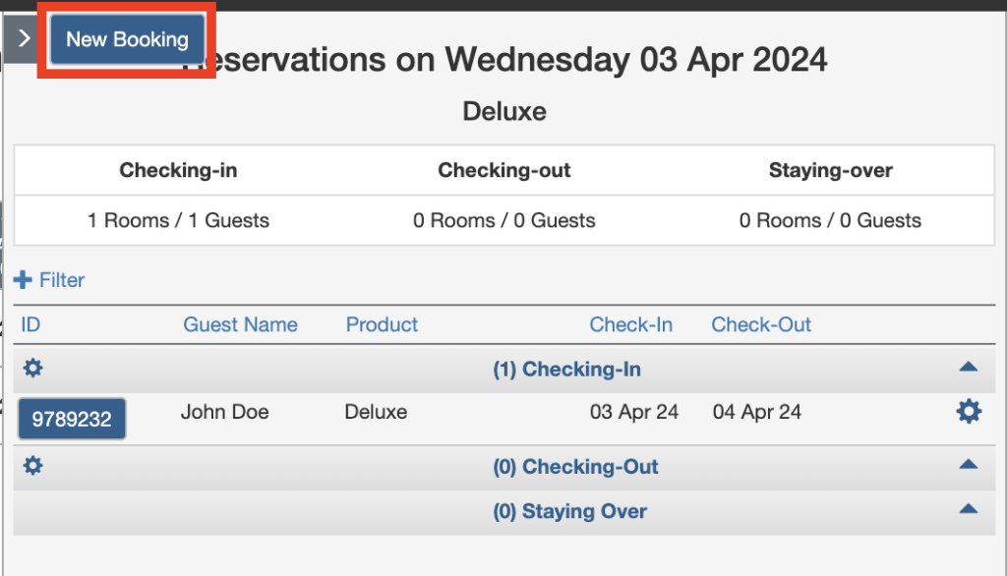This screenshot has width=1007, height=576.
Task: Open the Filter options
Action: (x=59, y=279)
